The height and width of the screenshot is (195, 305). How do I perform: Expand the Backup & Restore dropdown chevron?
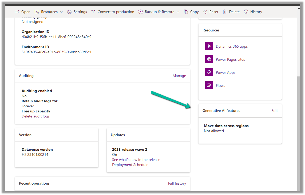(x=178, y=12)
